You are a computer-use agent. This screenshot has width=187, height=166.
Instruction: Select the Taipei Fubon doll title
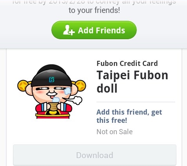click(132, 82)
